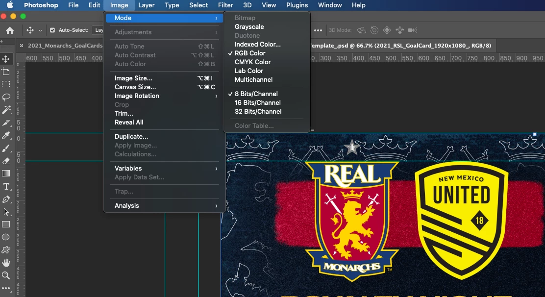Expand the Mode submenu arrow

coord(216,18)
